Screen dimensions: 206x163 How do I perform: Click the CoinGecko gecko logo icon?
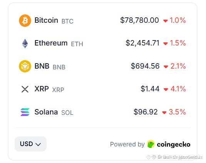151,144
